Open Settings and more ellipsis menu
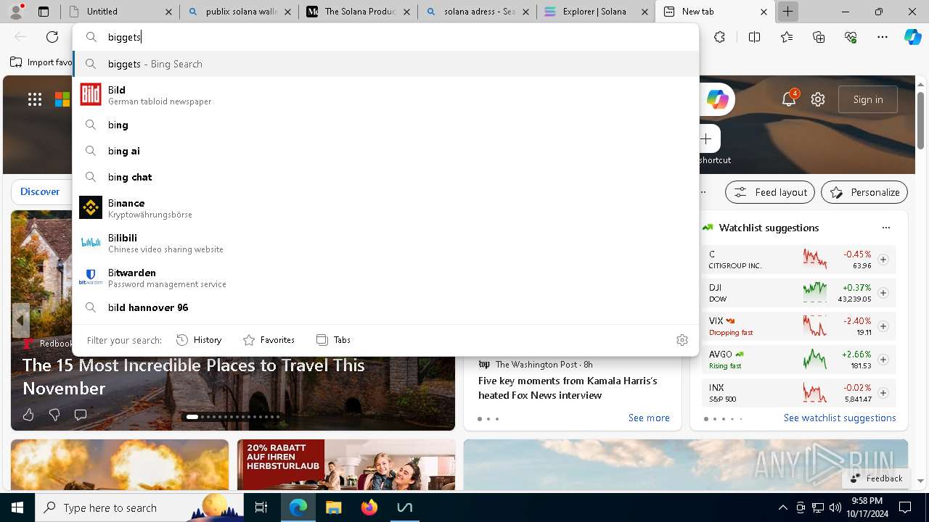Screen dimensions: 929x522 coord(883,37)
